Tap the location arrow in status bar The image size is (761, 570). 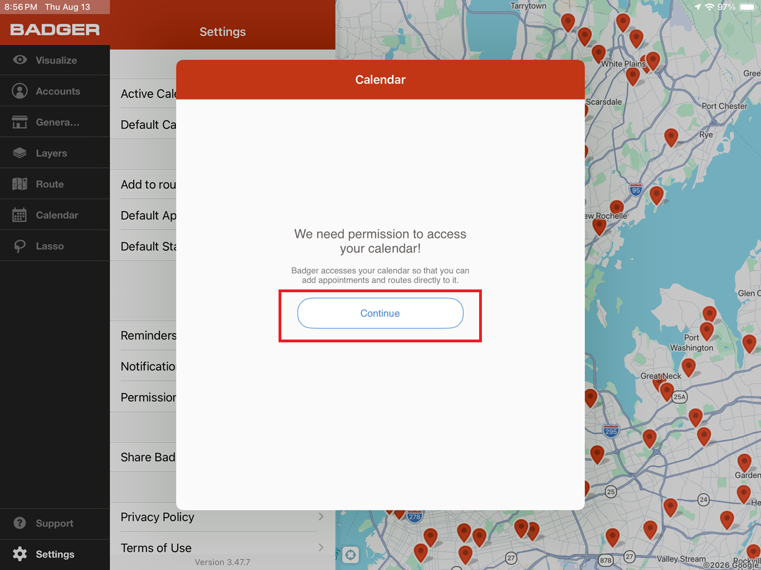[x=697, y=7]
